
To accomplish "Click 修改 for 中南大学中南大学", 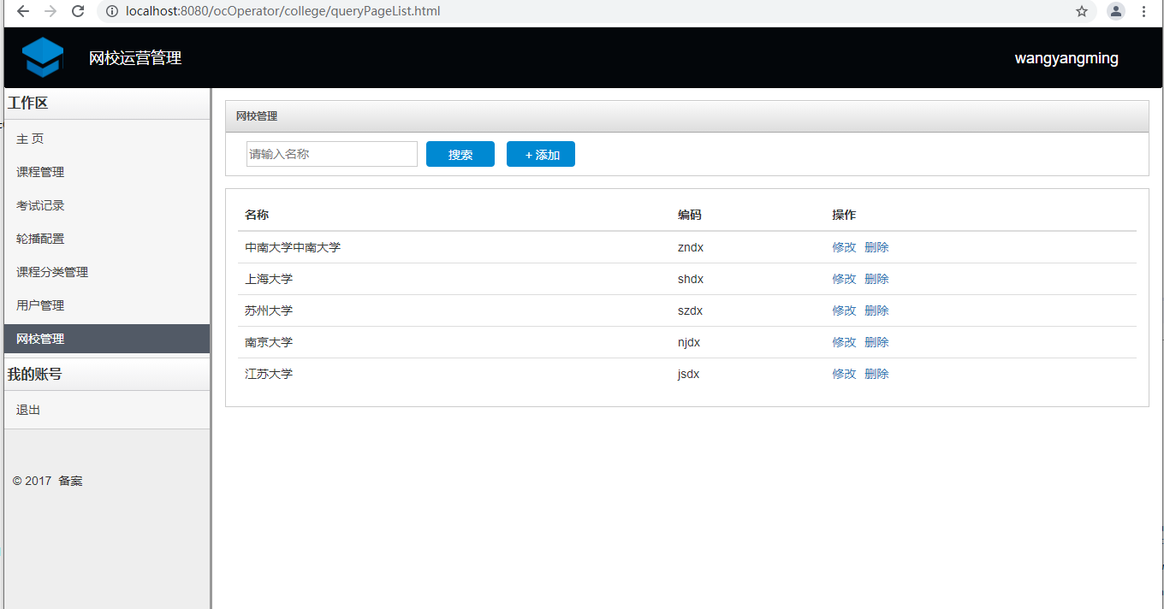I will tap(844, 247).
